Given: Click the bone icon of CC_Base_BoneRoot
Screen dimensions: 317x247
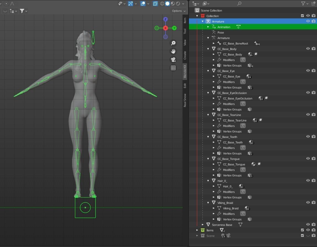Looking at the screenshot, I should 219,43.
